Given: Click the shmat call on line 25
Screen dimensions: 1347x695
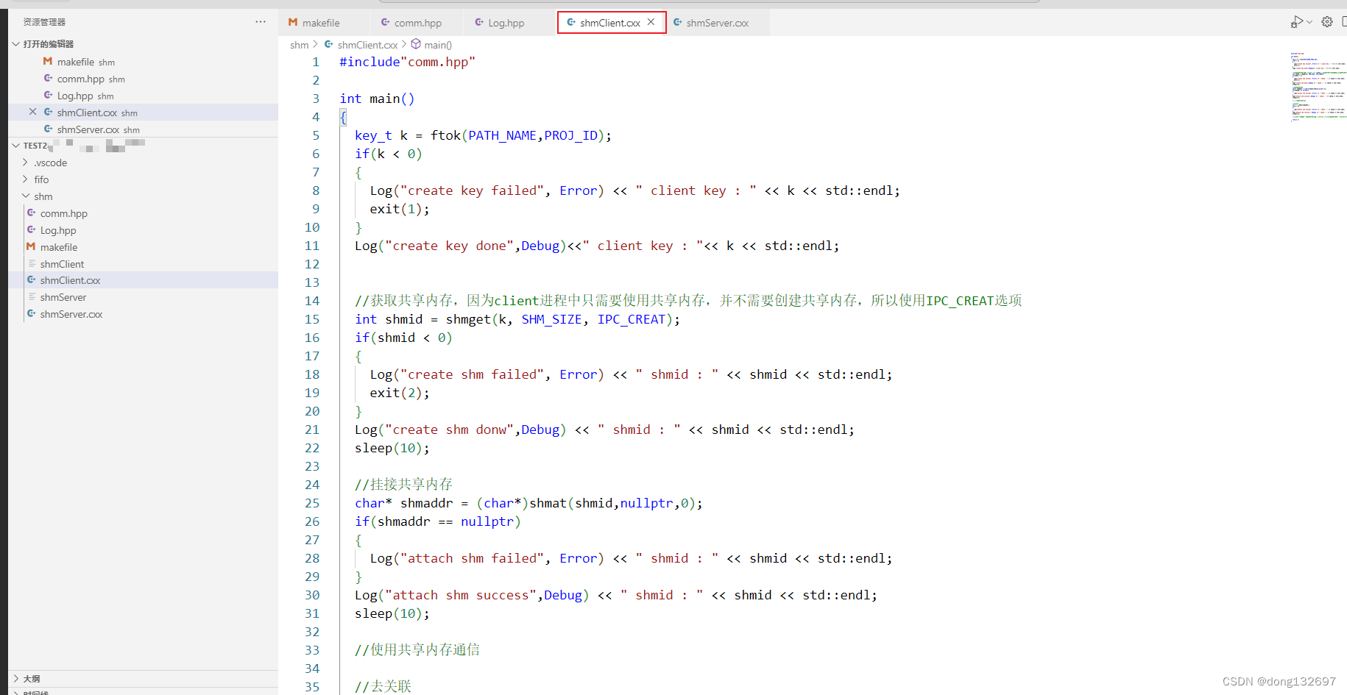Looking at the screenshot, I should point(548,503).
